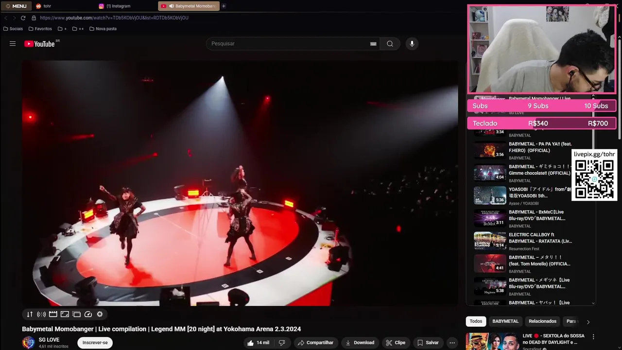Click the audio broadcast icon in the toolbar below the video
The width and height of the screenshot is (622, 350).
[x=41, y=314]
